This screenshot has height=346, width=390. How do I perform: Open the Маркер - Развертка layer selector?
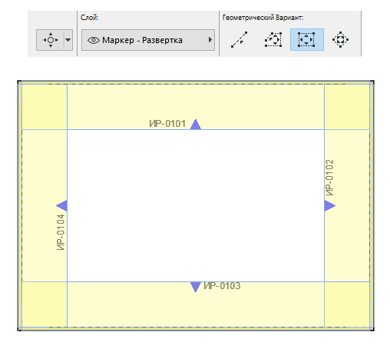pyautogui.click(x=148, y=40)
